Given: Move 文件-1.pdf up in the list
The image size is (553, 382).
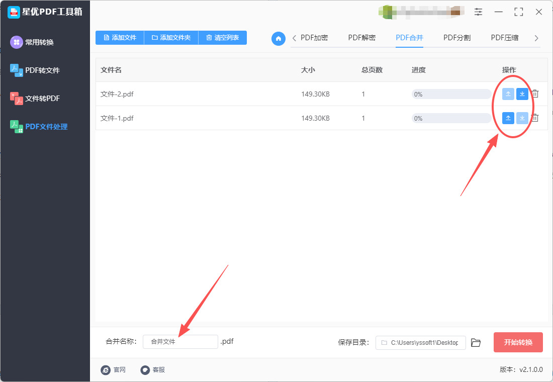Looking at the screenshot, I should point(508,118).
